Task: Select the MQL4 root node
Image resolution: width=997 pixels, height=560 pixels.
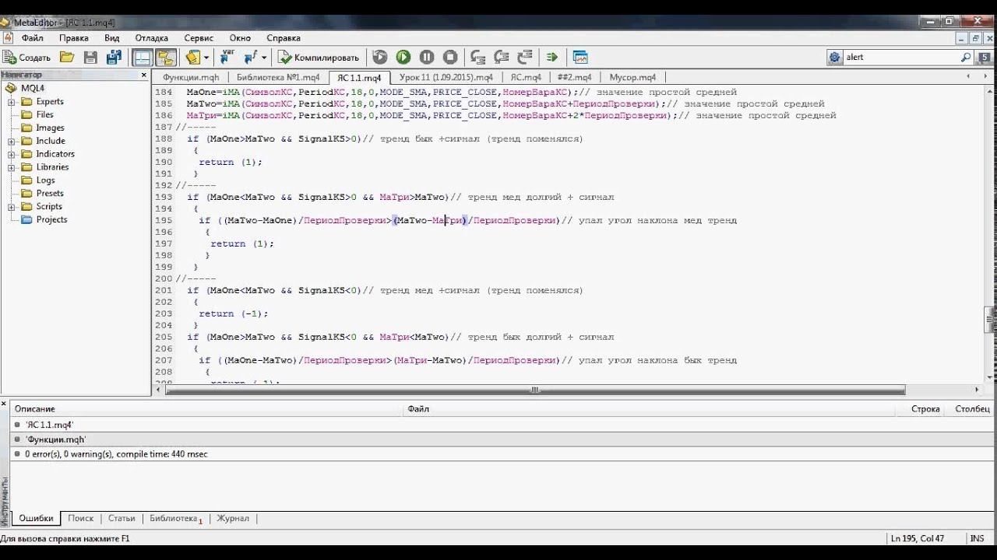Action: (33, 88)
